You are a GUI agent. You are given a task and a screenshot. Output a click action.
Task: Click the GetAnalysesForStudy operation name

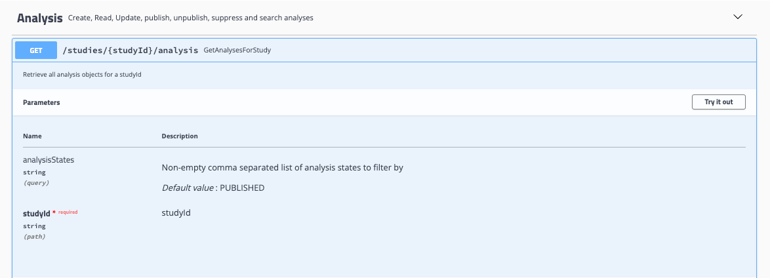[237, 50]
